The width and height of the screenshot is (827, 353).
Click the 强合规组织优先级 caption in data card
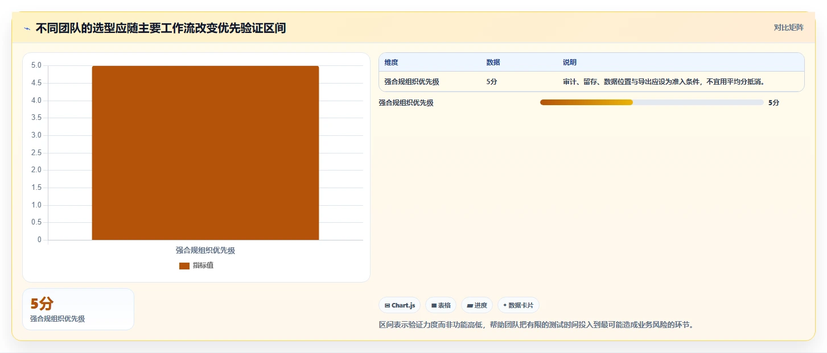[57, 319]
